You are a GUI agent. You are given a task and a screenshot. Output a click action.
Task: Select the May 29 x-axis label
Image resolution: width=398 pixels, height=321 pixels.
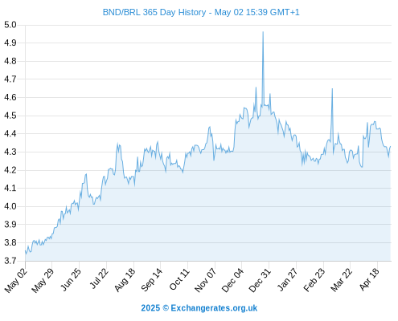tap(43, 280)
